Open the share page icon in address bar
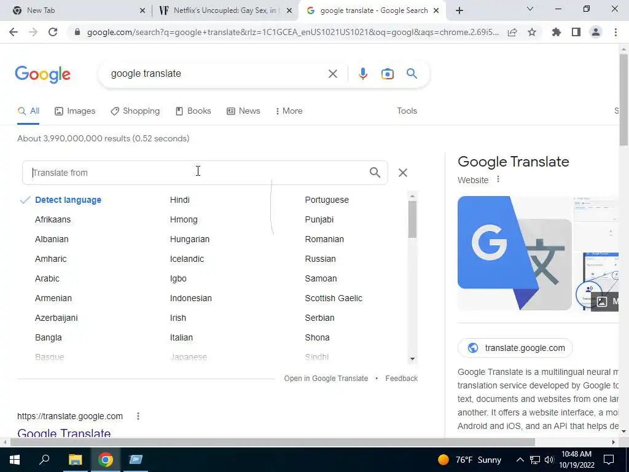629x472 pixels. (x=512, y=32)
